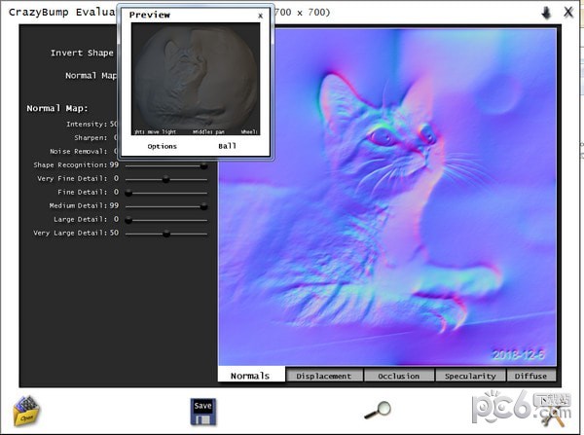Click the Save floppy disk icon
Image resolution: width=584 pixels, height=435 pixels.
pos(202,410)
